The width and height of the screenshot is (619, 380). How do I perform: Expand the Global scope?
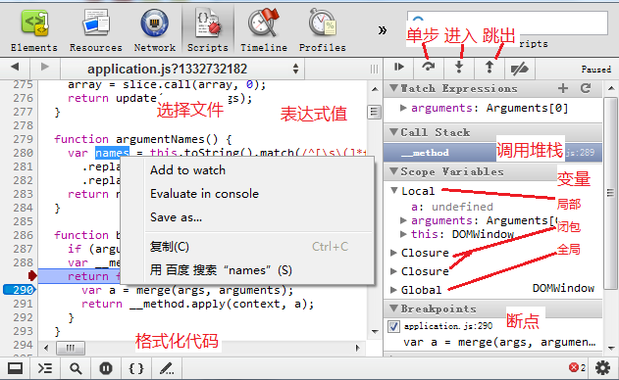(393, 290)
